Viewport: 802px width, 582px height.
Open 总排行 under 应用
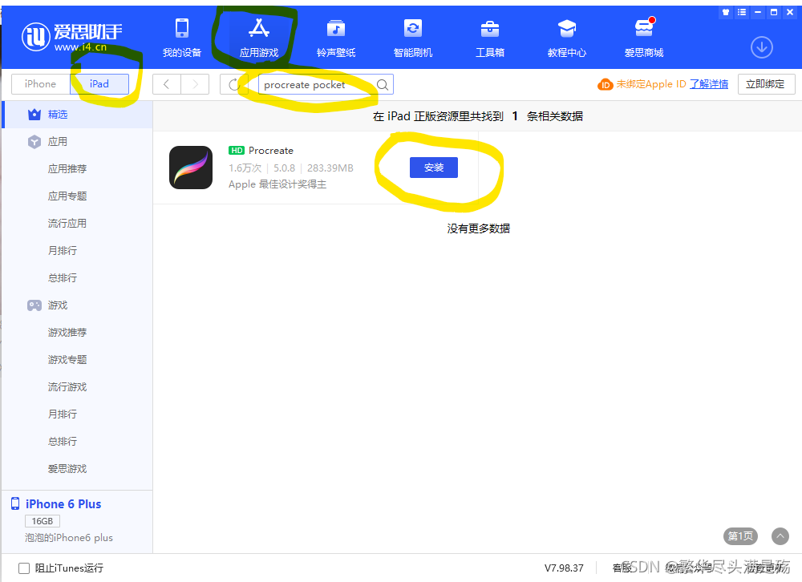pos(63,277)
